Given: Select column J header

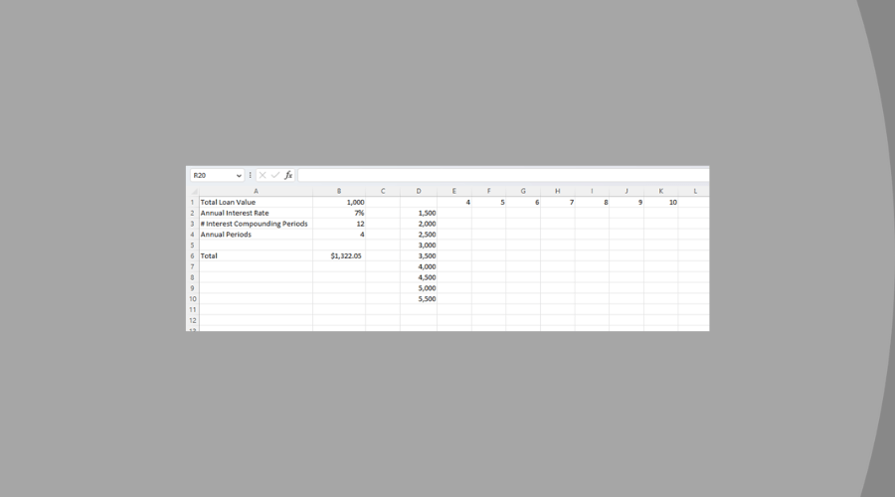Looking at the screenshot, I should pos(626,191).
